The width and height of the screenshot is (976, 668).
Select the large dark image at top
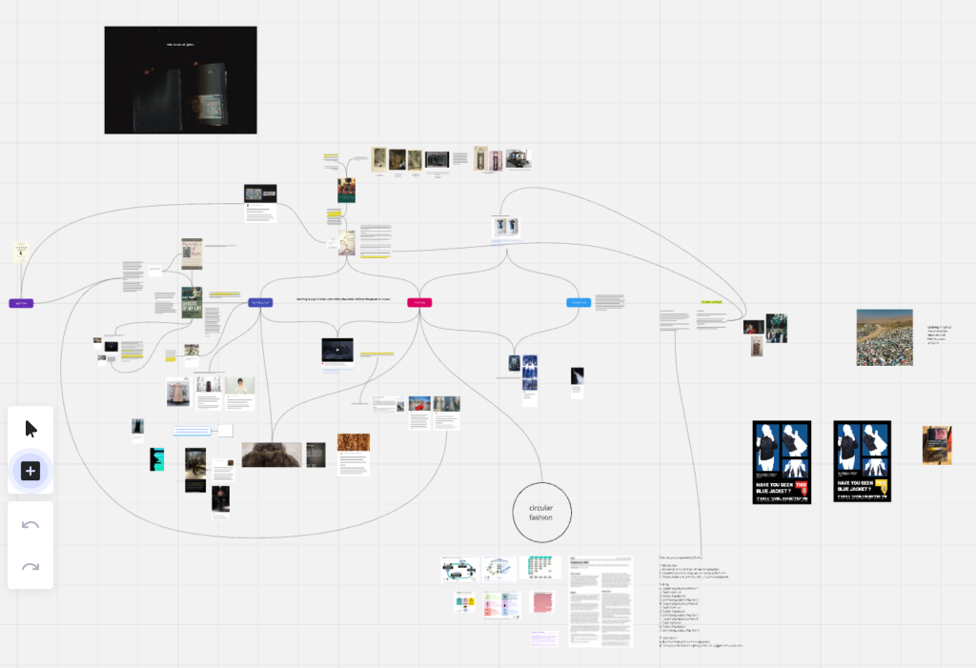click(180, 80)
